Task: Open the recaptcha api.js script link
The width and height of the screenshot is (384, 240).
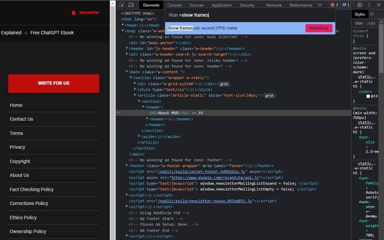Action: (x=215, y=178)
